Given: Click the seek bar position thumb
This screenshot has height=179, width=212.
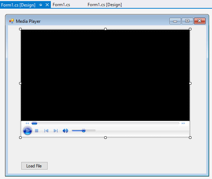Looking at the screenshot, I should pos(34,123).
